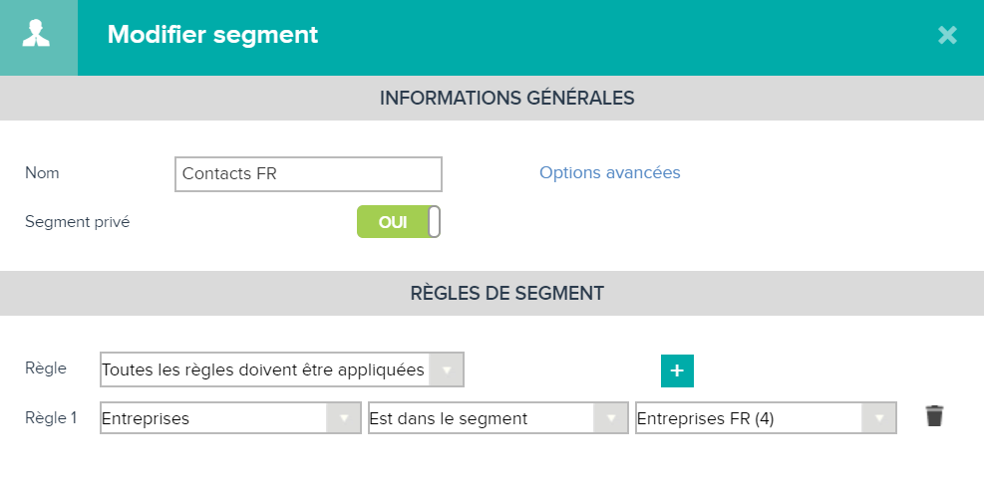The image size is (984, 489).
Task: Open the Est dans le segment operator dropdown
Action: (x=498, y=418)
